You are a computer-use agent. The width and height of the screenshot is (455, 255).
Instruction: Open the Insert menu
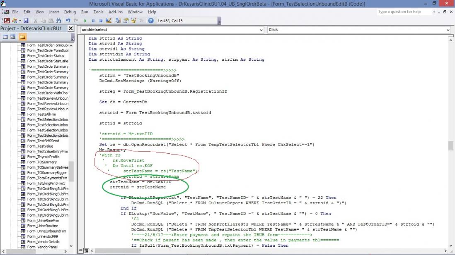click(x=54, y=12)
